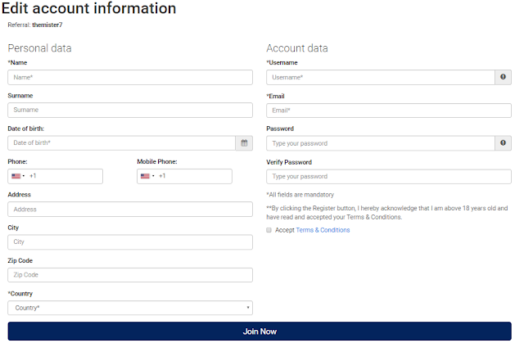Focus the Name input field
The image size is (524, 343).
coord(130,77)
